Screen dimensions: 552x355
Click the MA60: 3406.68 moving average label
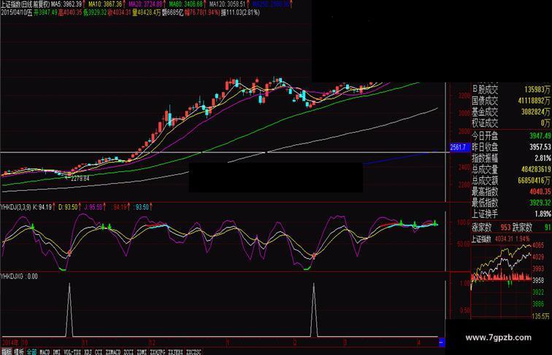click(x=186, y=4)
